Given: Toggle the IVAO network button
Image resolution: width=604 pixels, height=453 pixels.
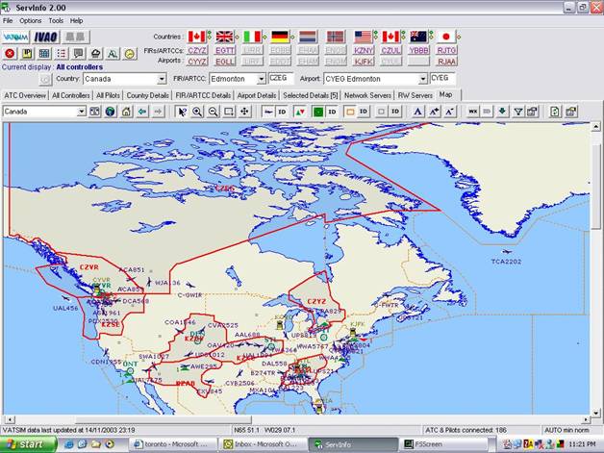Looking at the screenshot, I should pyautogui.click(x=44, y=36).
